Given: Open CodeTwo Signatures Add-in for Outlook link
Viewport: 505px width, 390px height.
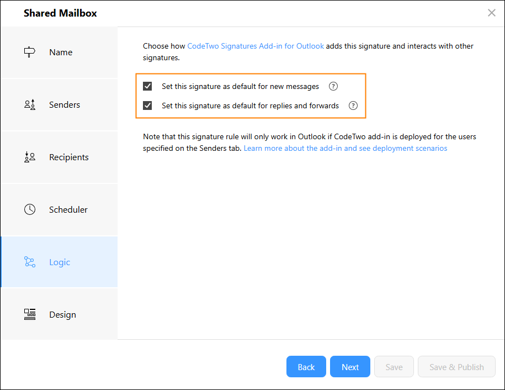Looking at the screenshot, I should pos(256,46).
